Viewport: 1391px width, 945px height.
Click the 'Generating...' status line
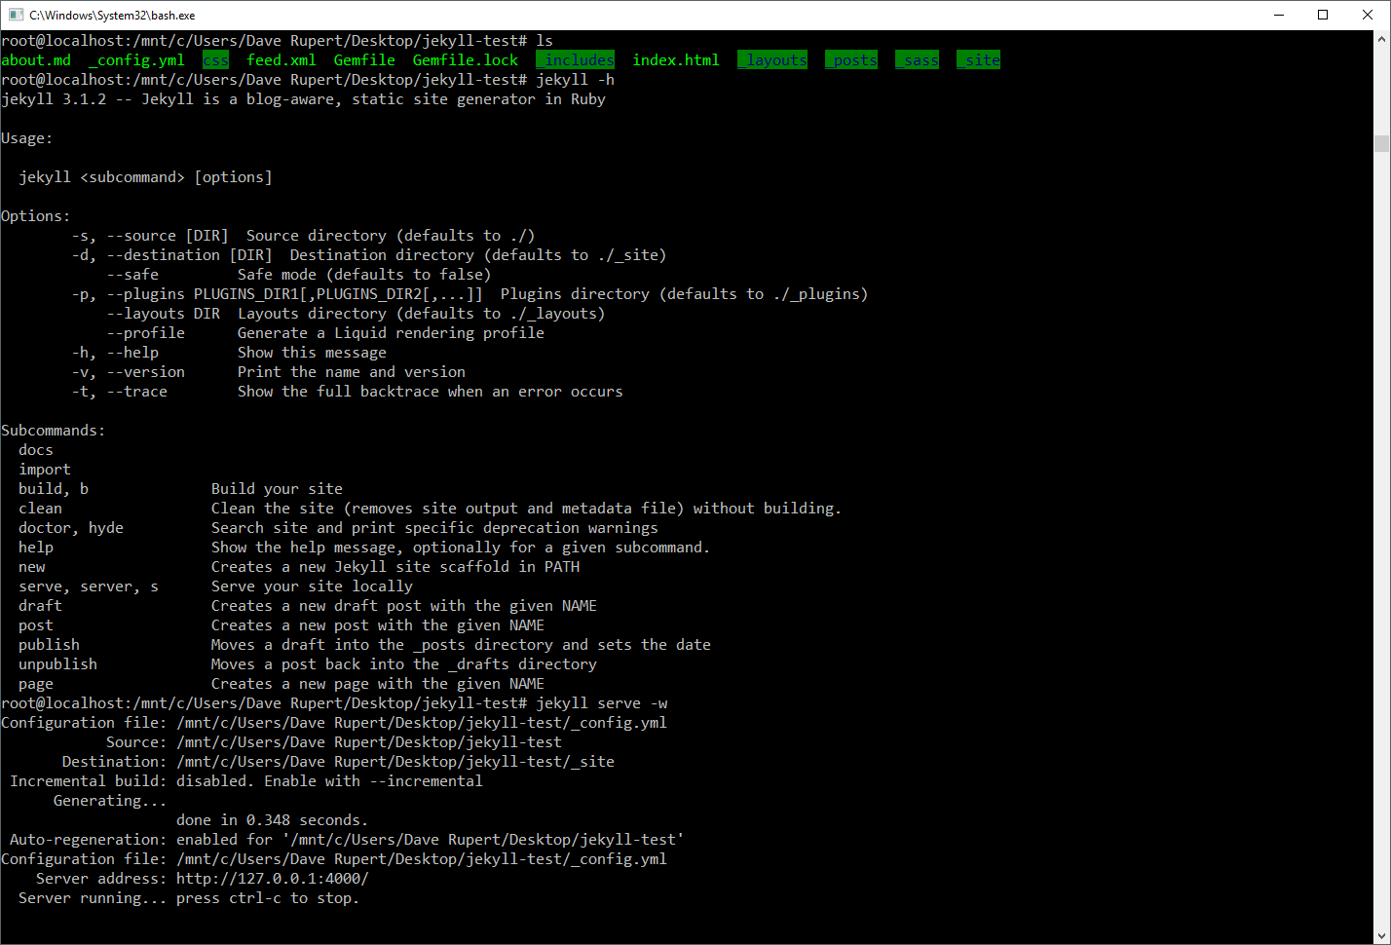110,801
